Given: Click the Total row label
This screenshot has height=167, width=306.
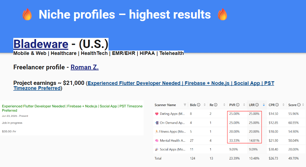Looking at the screenshot, I should coord(158,158).
